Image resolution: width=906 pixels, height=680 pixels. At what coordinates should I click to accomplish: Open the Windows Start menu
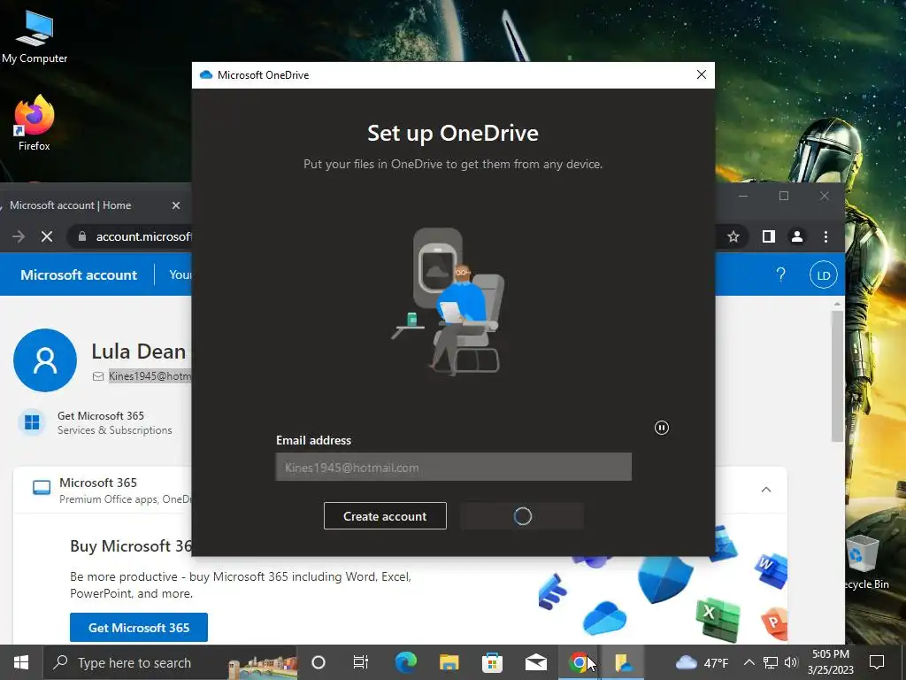[x=21, y=662]
